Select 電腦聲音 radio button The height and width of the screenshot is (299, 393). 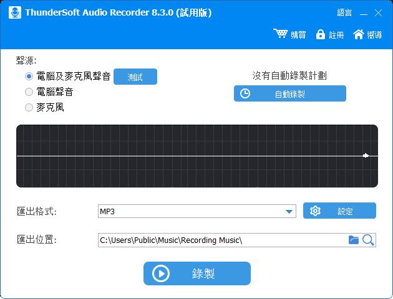coord(29,92)
